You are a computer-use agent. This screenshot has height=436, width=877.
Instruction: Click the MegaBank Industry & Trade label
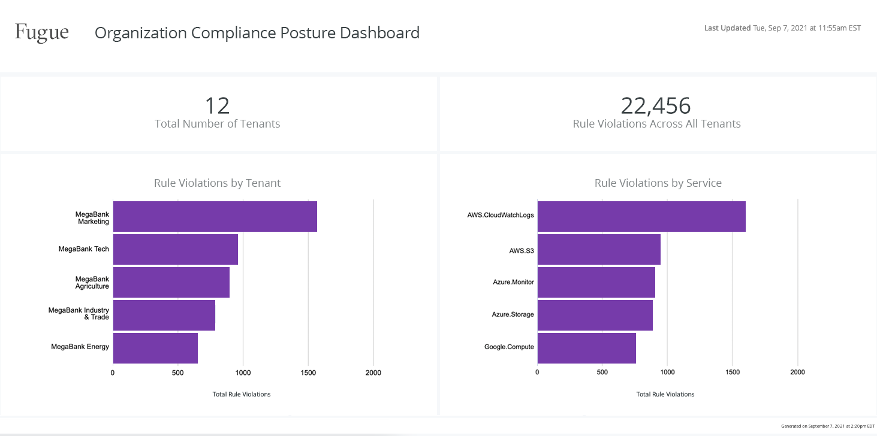coord(79,313)
